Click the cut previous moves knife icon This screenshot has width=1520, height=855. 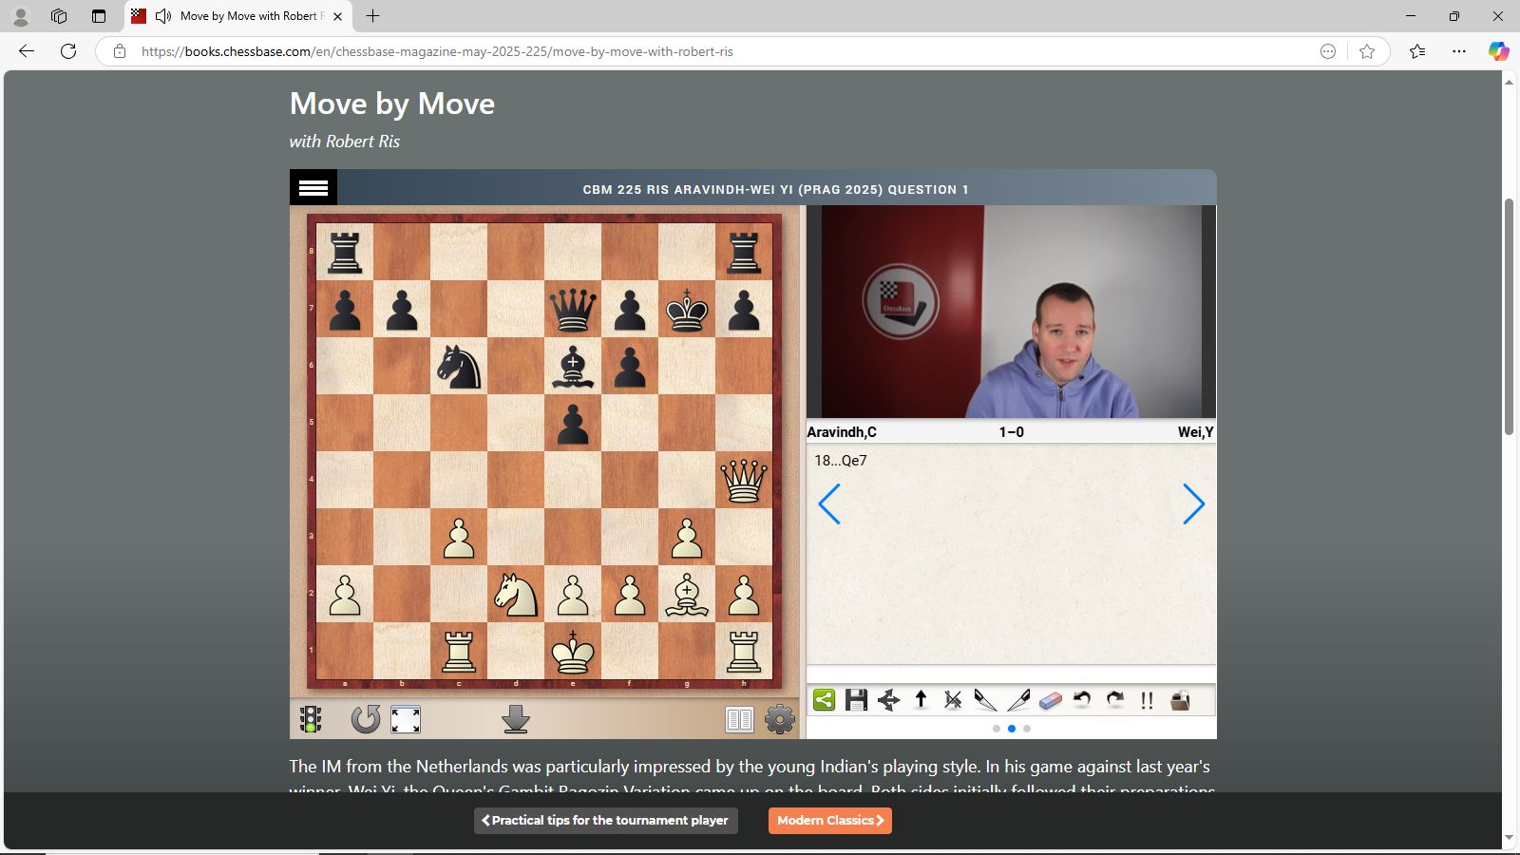point(985,700)
